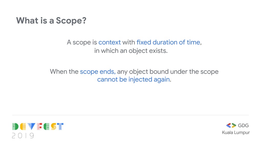Click the text 'any object bound under the scope'
The width and height of the screenshot is (262, 147).
168,72
